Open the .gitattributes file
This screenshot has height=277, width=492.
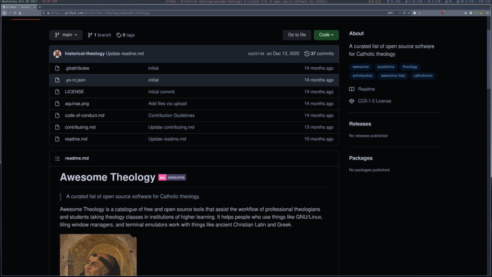click(x=77, y=68)
